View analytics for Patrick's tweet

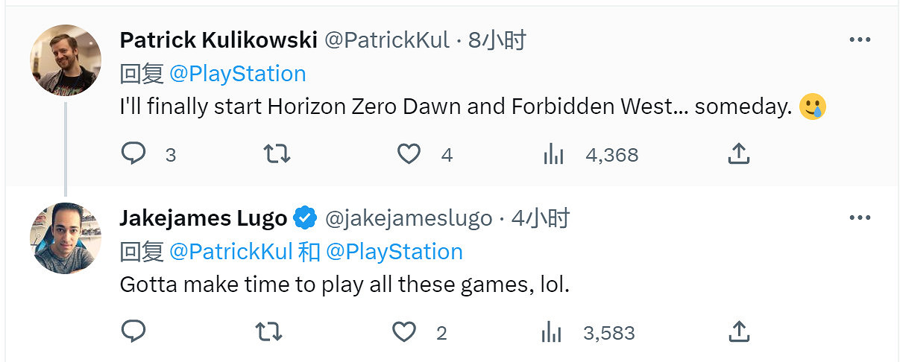point(553,154)
